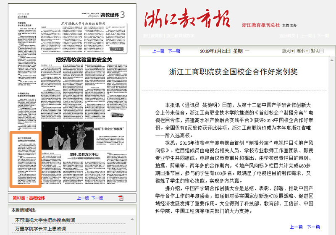
Task: Return to homepage via 返回首页
Action: pos(288,36)
